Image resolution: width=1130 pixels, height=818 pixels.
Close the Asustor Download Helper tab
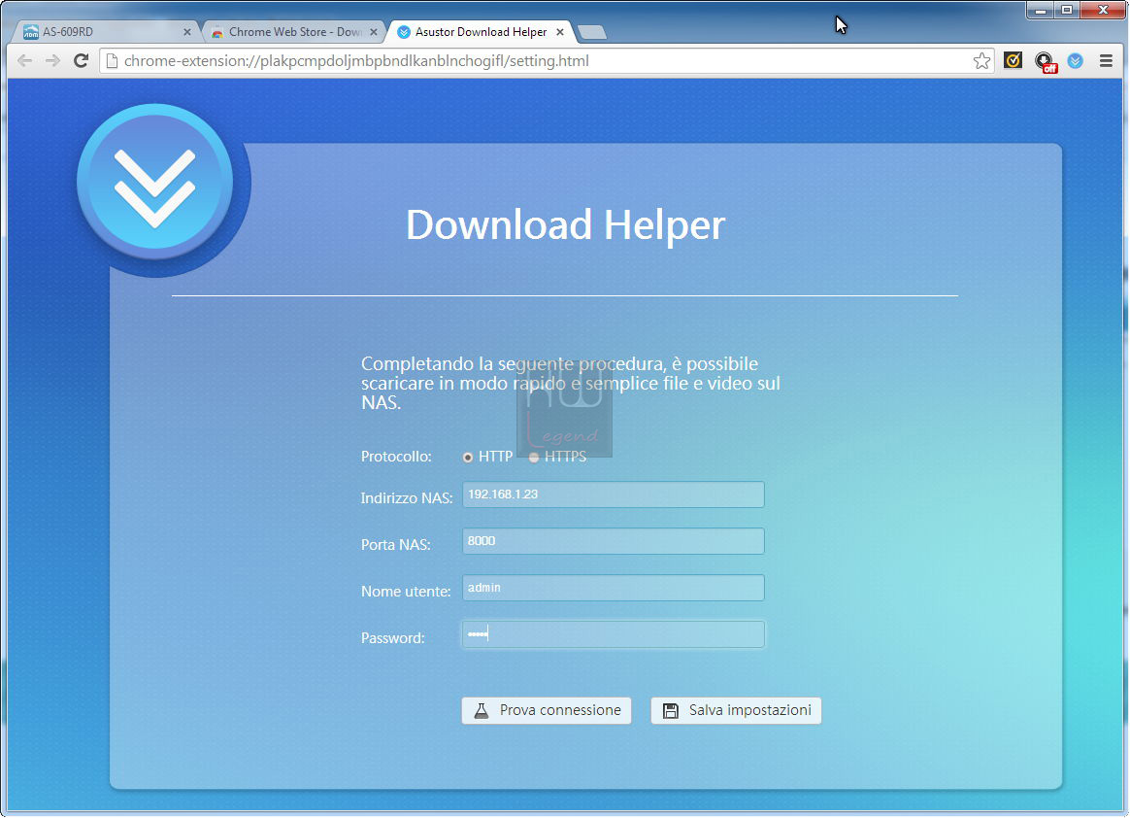click(x=560, y=32)
